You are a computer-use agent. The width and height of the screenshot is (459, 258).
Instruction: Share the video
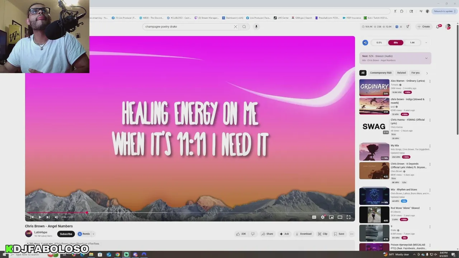pos(267,234)
